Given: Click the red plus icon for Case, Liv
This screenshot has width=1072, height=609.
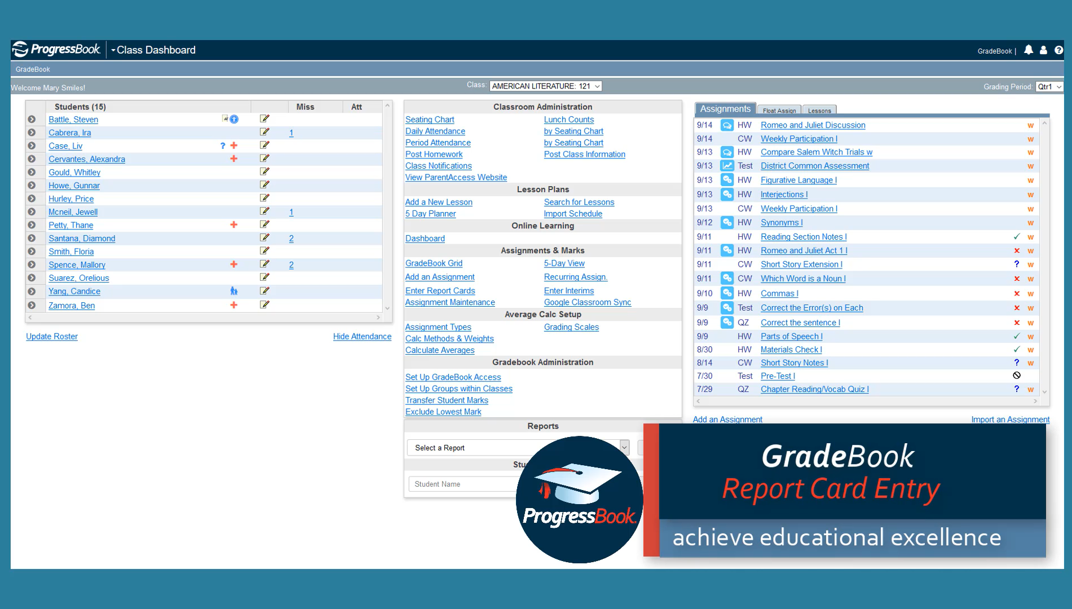Looking at the screenshot, I should coord(234,145).
